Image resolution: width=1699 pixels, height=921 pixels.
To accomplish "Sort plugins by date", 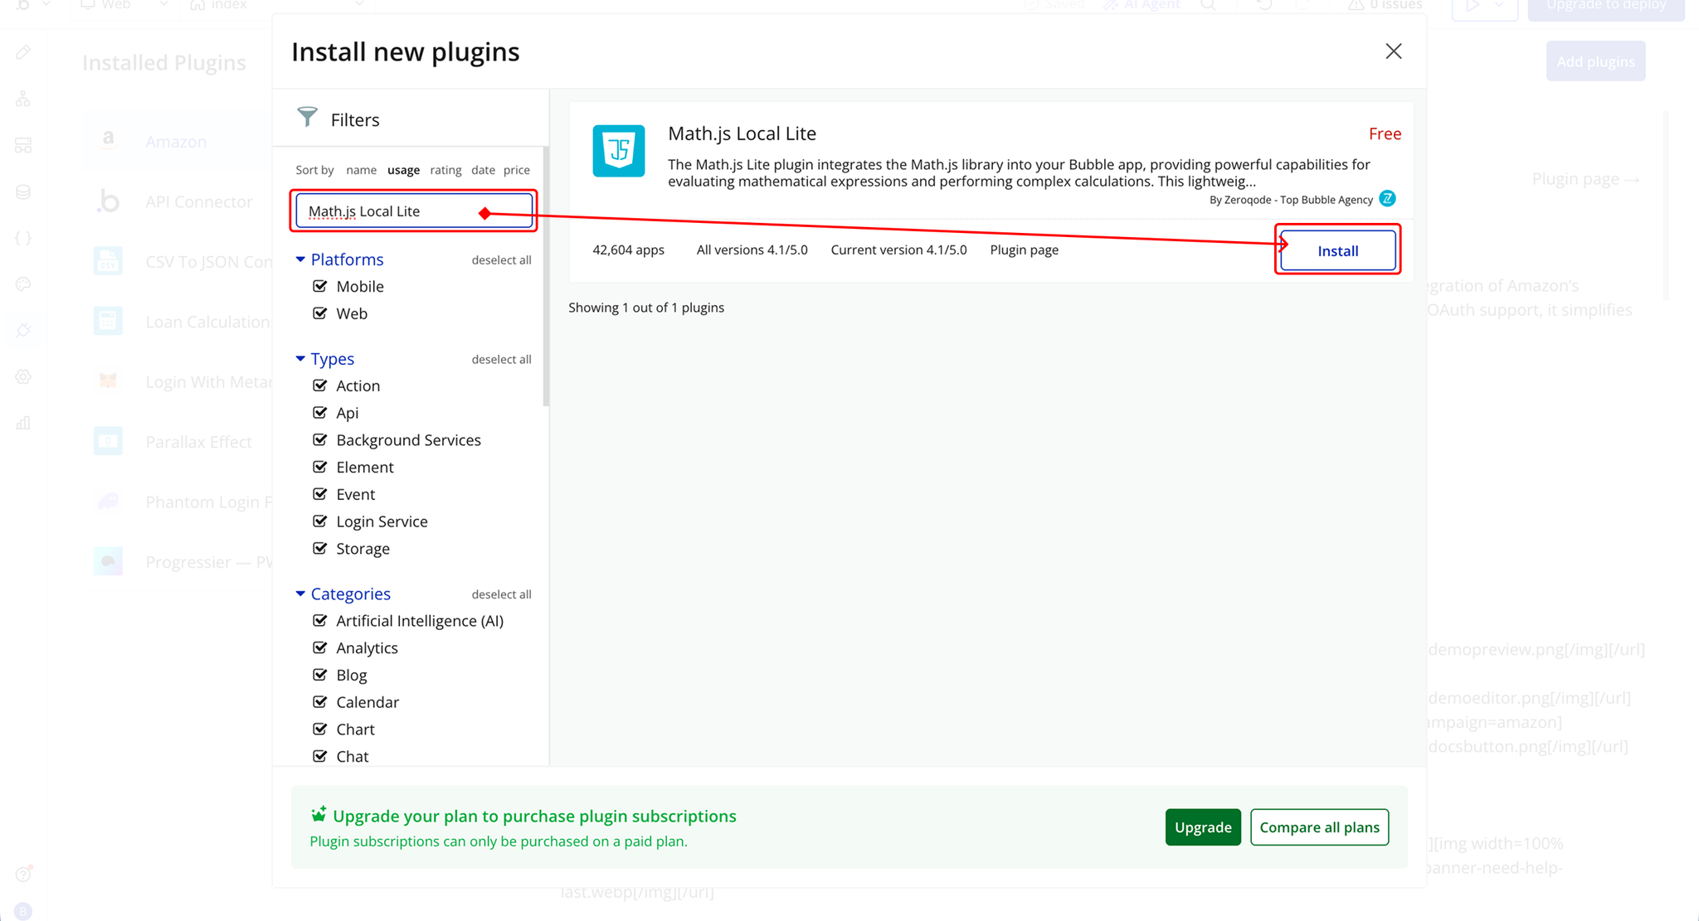I will pyautogui.click(x=483, y=170).
